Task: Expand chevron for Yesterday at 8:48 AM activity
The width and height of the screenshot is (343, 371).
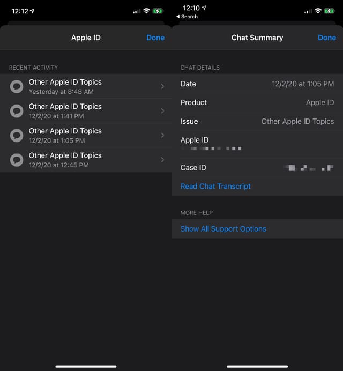Action: [162, 86]
